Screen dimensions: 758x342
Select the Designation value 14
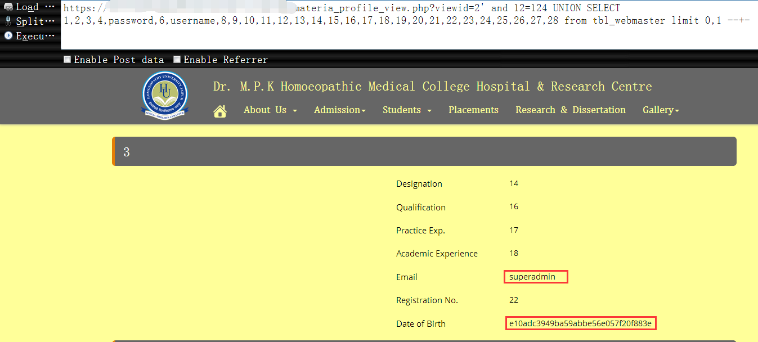point(514,183)
